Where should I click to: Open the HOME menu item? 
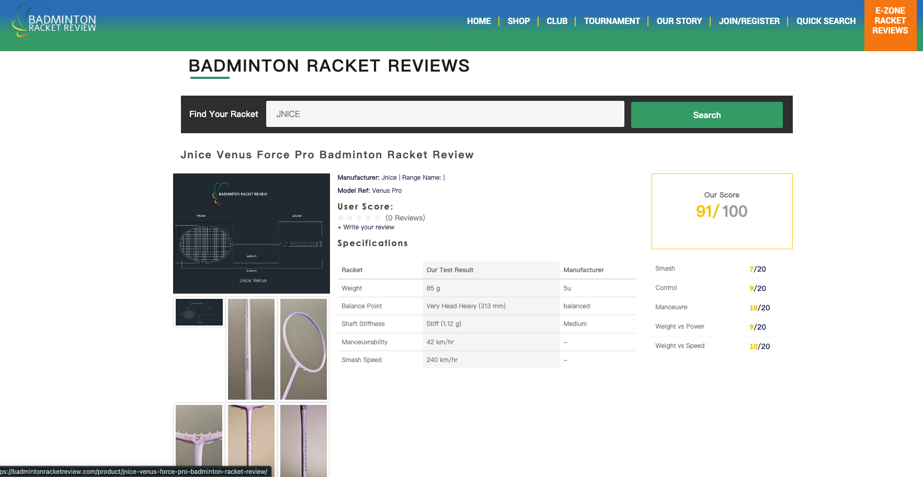pos(478,21)
